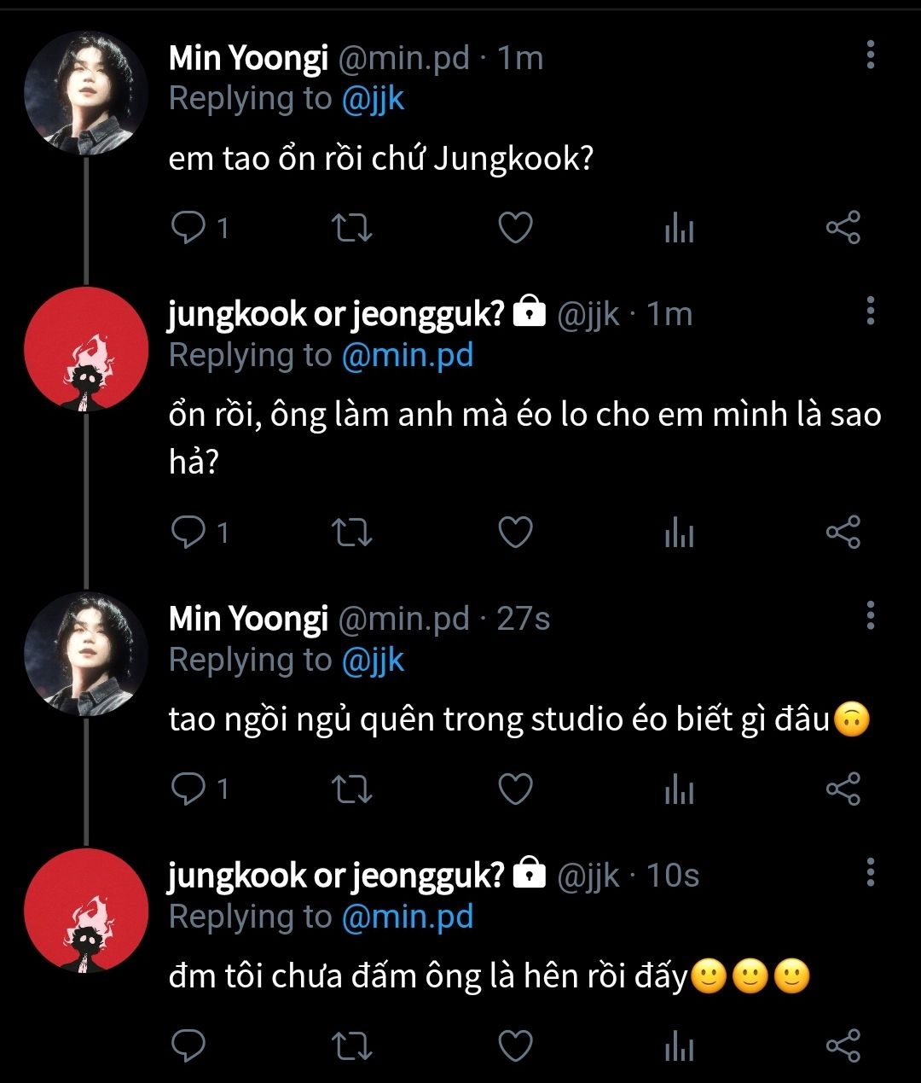Open more options on first Min Yoongi tweet
921x1083 pixels.
pos(871,55)
